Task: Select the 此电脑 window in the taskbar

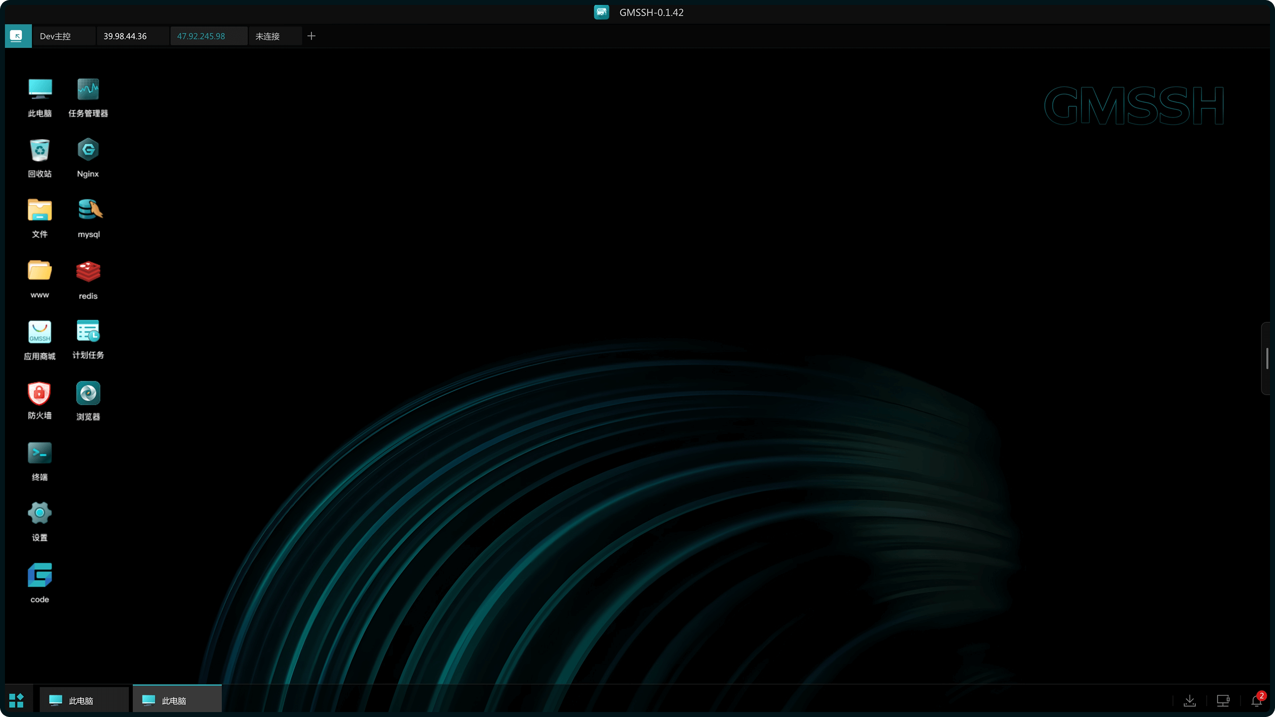Action: pos(177,700)
